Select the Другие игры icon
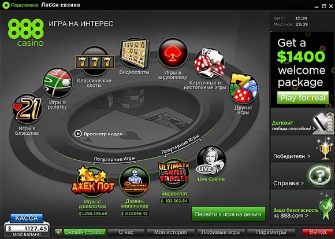The width and height of the screenshot is (335, 239). point(243,89)
